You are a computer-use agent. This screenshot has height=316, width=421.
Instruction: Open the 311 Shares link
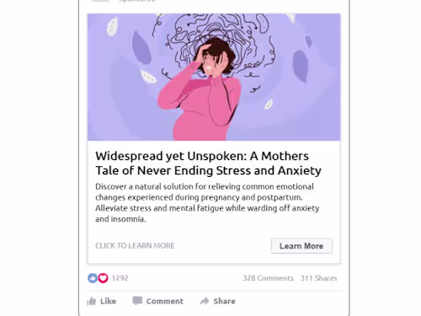click(x=318, y=278)
